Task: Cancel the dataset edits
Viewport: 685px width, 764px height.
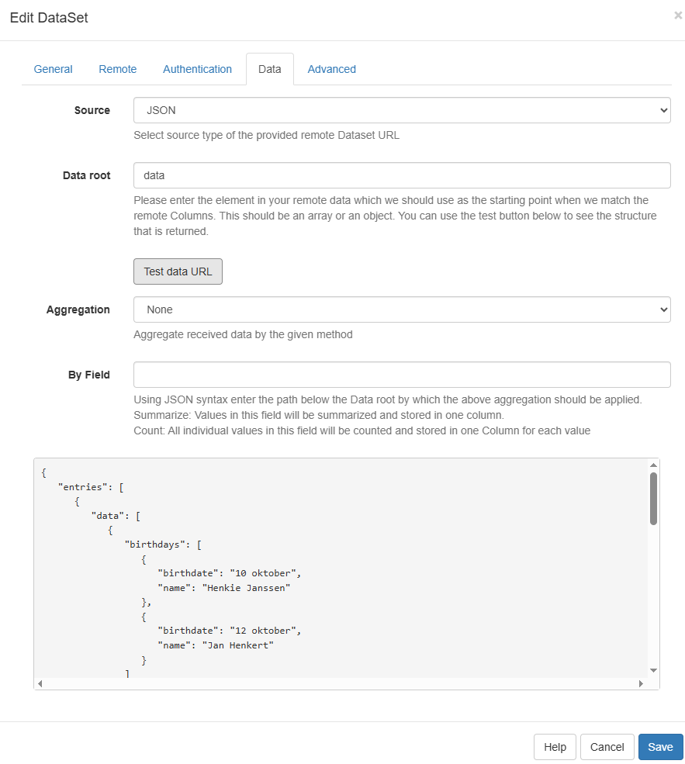Action: click(607, 747)
